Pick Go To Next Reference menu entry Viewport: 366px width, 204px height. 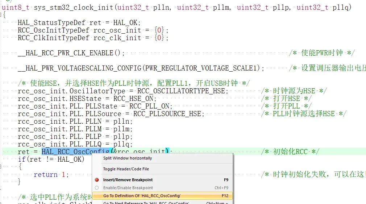[x=146, y=203]
